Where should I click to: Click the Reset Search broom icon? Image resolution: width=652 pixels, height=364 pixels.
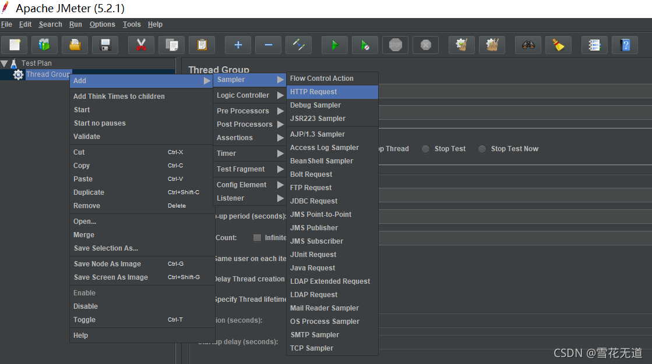point(558,45)
